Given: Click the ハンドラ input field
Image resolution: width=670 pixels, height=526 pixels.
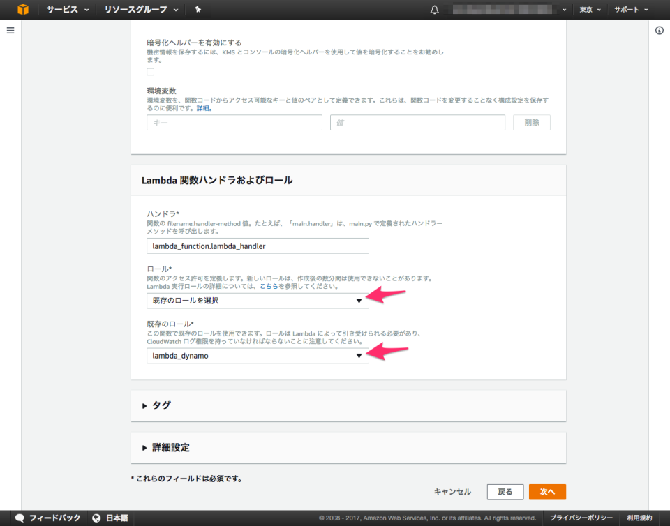Looking at the screenshot, I should [x=257, y=246].
